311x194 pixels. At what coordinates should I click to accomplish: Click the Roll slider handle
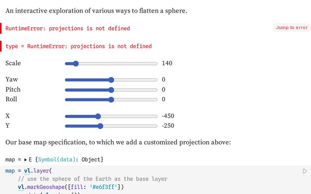[111, 99]
